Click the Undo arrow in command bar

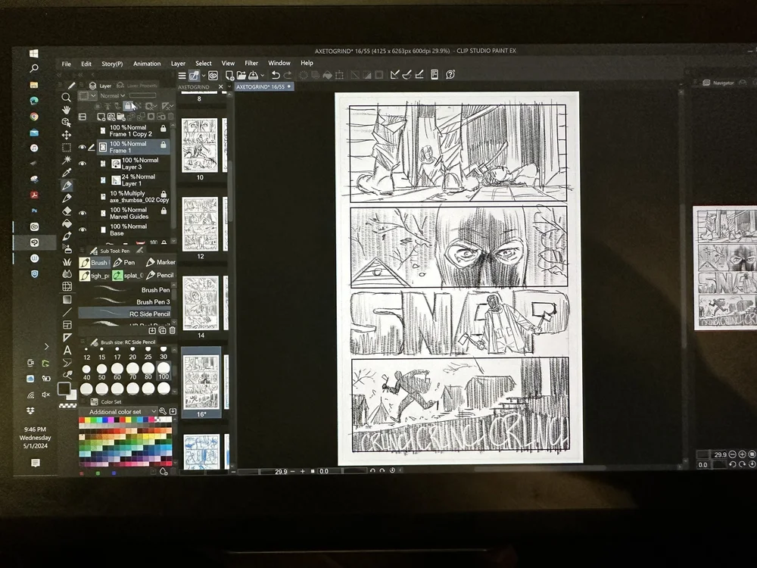pos(276,75)
